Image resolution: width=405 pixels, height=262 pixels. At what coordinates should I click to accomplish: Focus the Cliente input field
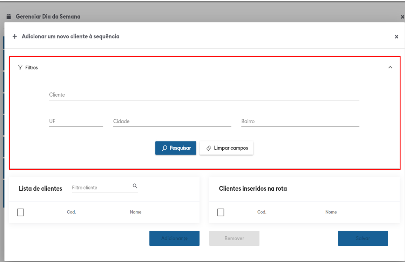coord(204,95)
